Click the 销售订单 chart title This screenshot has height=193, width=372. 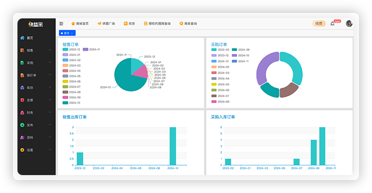[x=70, y=44]
